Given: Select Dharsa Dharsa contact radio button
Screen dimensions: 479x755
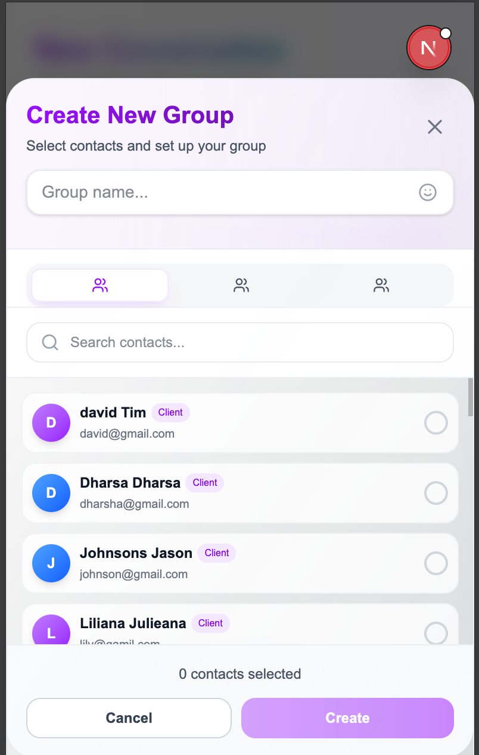Looking at the screenshot, I should pyautogui.click(x=436, y=493).
